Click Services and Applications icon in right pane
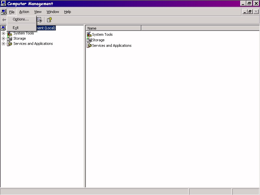This screenshot has width=260, height=195. point(89,45)
